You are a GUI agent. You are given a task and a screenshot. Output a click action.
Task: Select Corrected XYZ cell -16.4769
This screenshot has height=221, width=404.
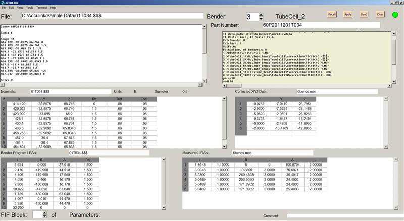click(x=281, y=128)
